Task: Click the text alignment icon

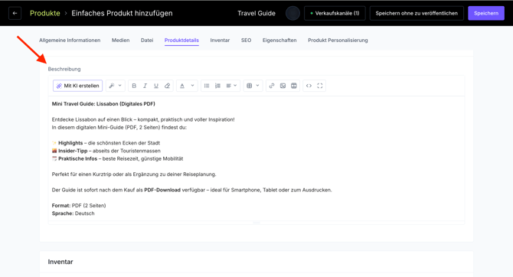Action: click(x=229, y=86)
